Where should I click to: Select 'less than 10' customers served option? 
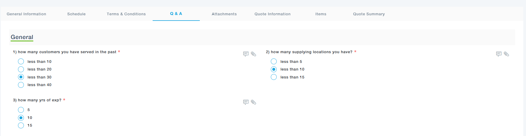point(21,61)
